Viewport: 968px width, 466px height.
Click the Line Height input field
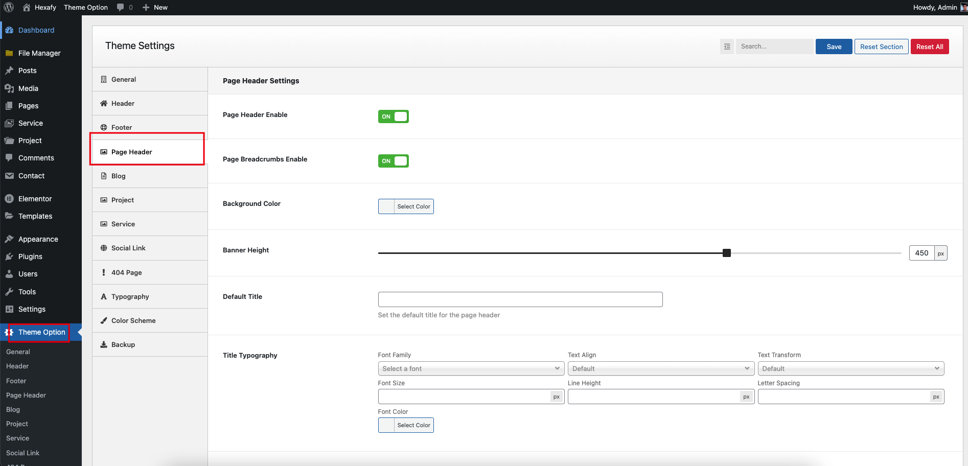(x=654, y=397)
